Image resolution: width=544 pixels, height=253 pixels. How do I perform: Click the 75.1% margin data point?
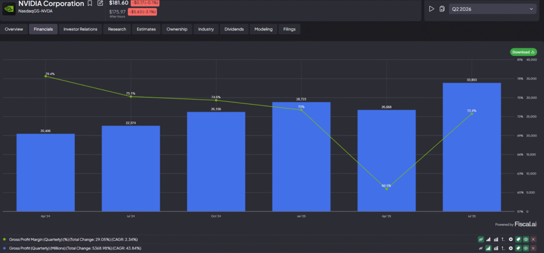131,97
